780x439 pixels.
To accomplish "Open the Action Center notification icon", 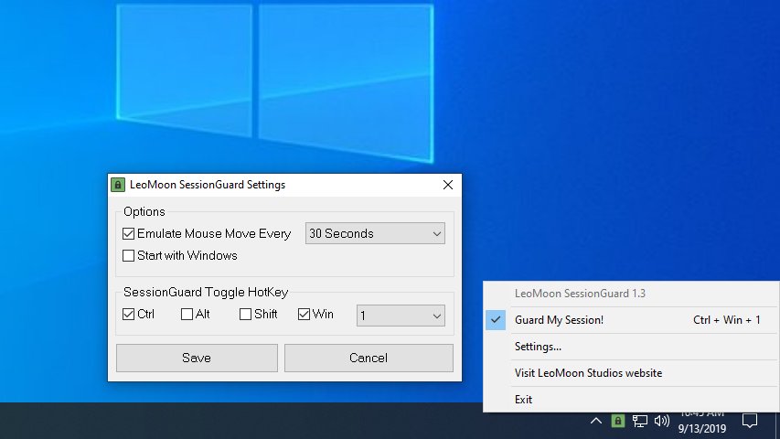I will tap(750, 422).
